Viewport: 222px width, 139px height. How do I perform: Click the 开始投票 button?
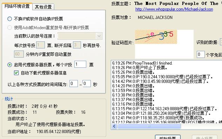coord(168,137)
